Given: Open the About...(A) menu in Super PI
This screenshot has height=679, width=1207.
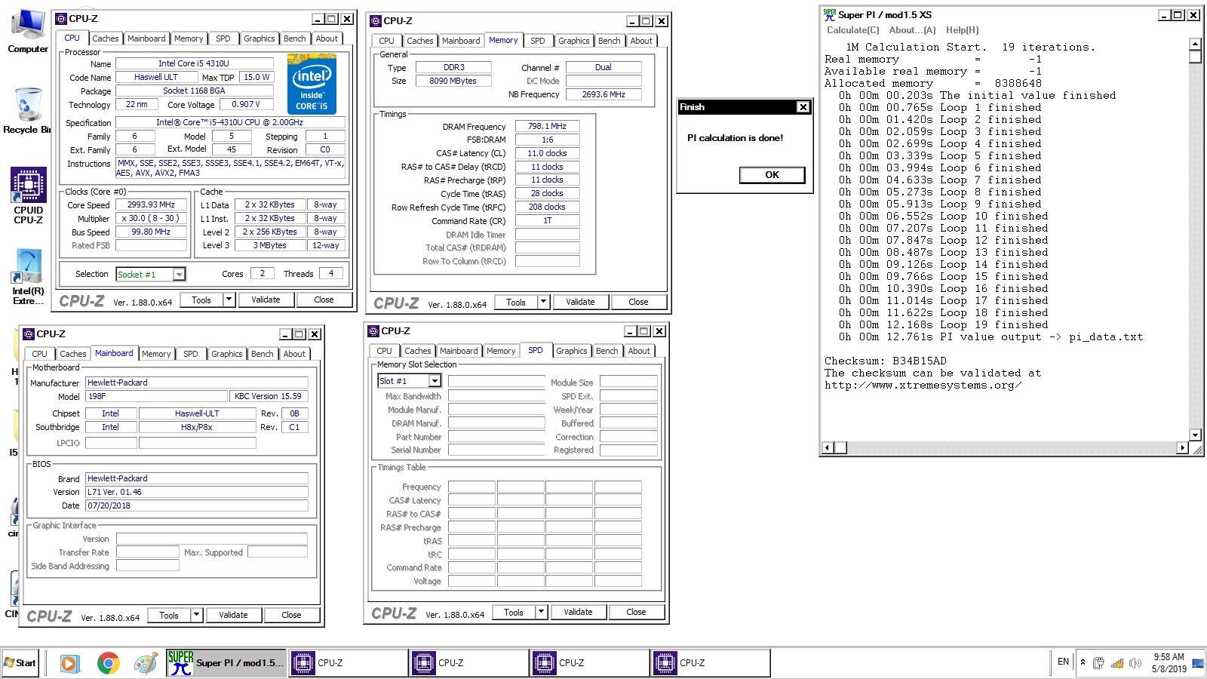Looking at the screenshot, I should click(x=912, y=30).
